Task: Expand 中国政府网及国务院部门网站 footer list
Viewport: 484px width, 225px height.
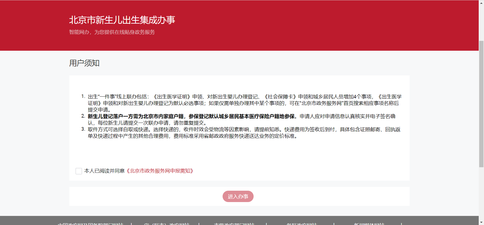Action: tap(90, 223)
